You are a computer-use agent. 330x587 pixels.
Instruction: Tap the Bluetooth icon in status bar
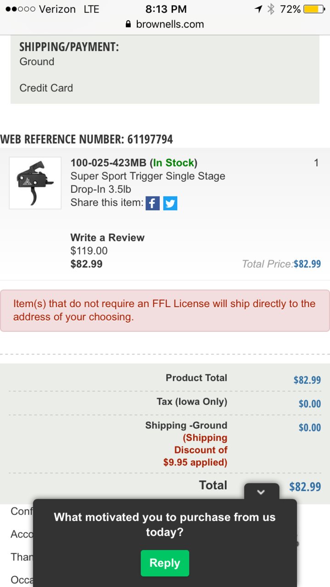[271, 9]
